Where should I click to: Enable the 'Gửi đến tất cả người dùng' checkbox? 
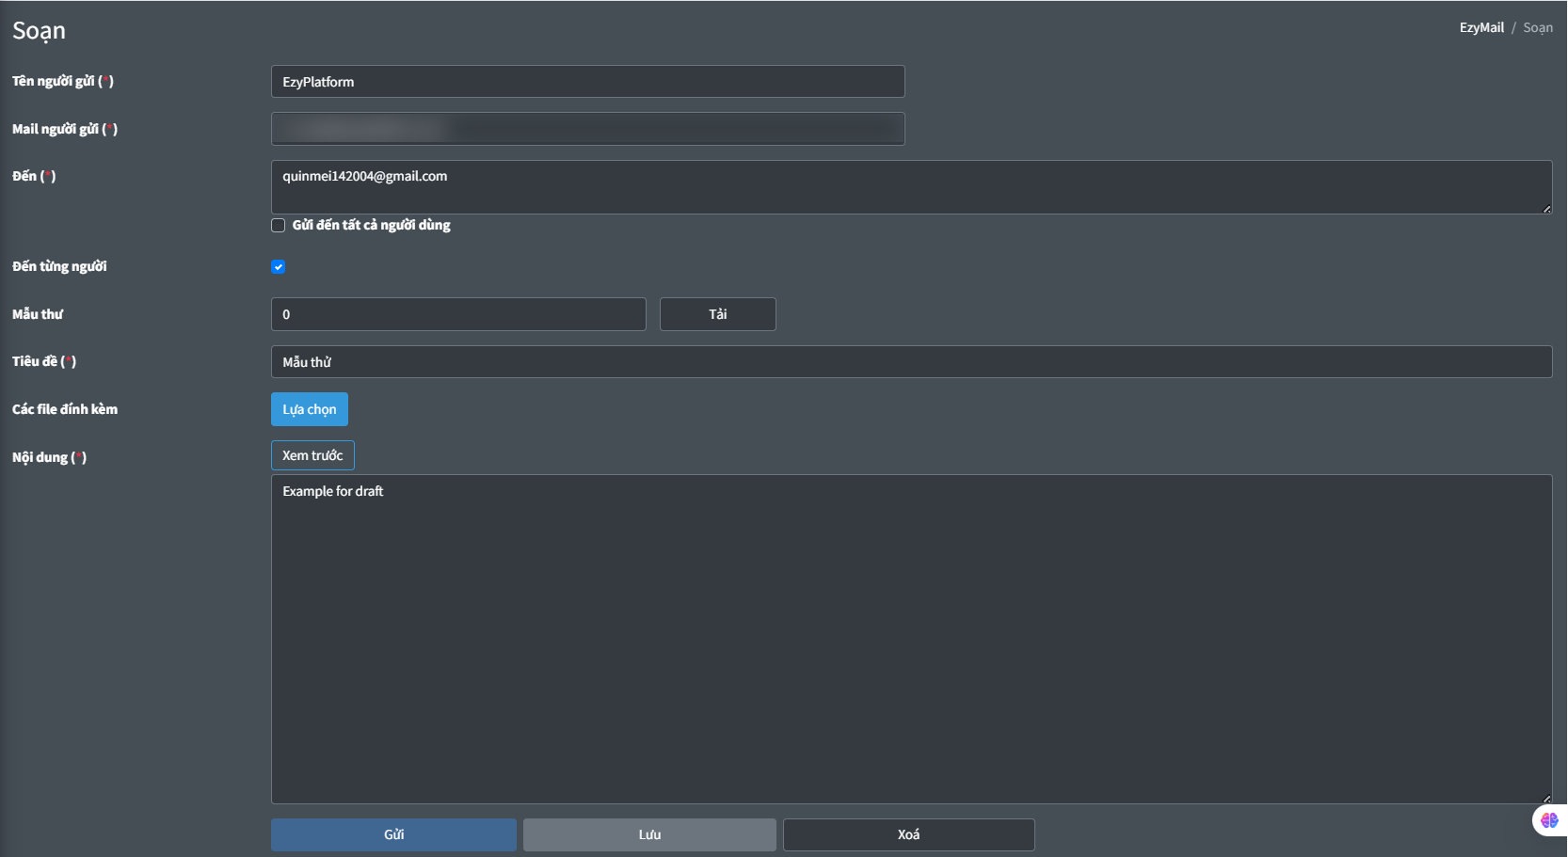point(278,225)
